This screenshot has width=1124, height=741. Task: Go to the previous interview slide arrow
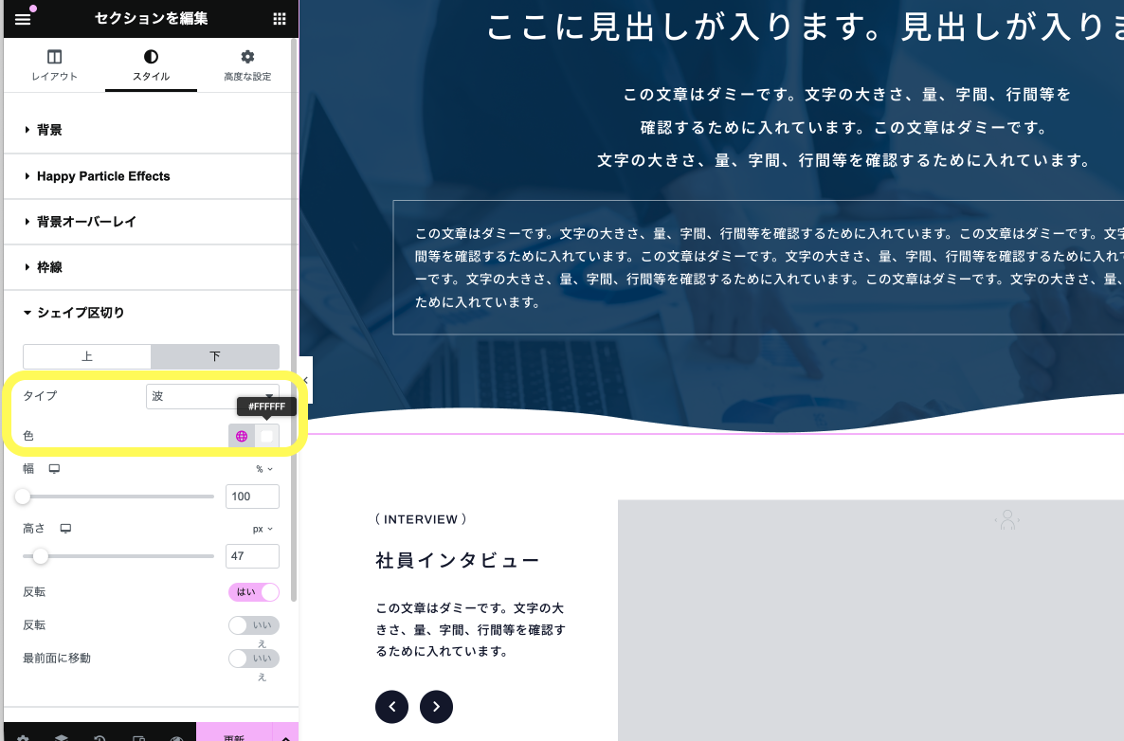[392, 706]
